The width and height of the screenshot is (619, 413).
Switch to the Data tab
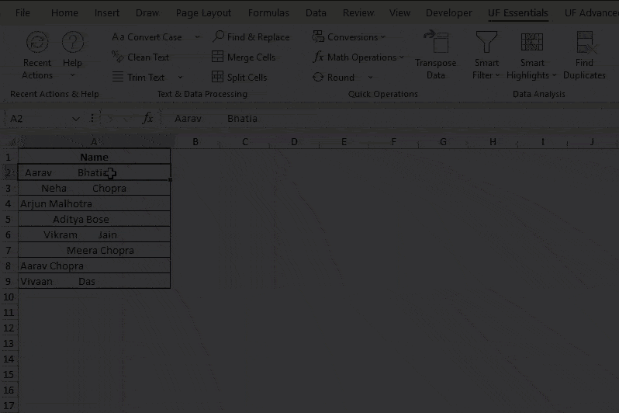pos(316,12)
